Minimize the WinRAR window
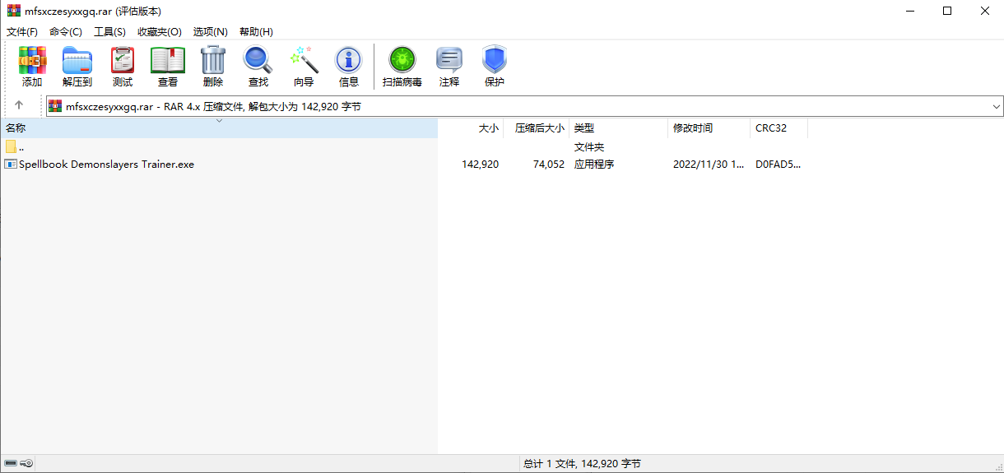The image size is (1004, 473). coord(909,12)
